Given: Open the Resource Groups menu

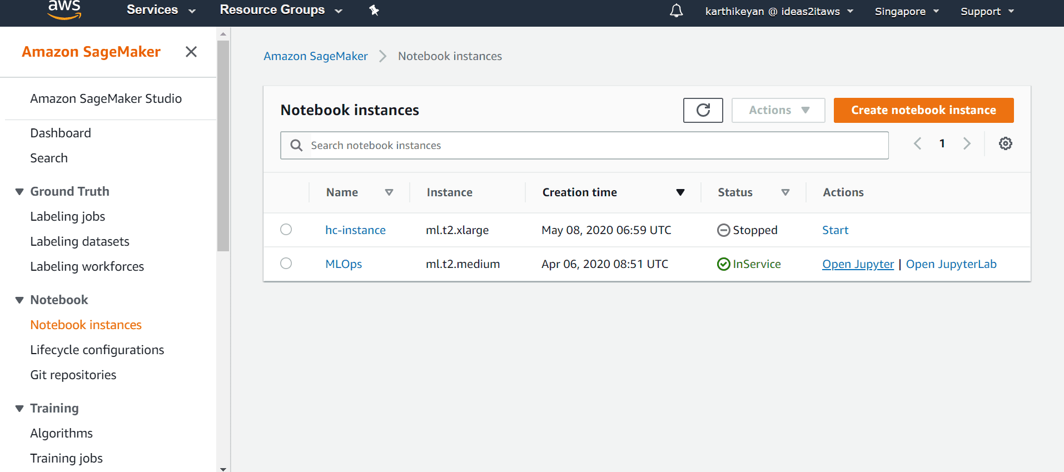Looking at the screenshot, I should 281,10.
